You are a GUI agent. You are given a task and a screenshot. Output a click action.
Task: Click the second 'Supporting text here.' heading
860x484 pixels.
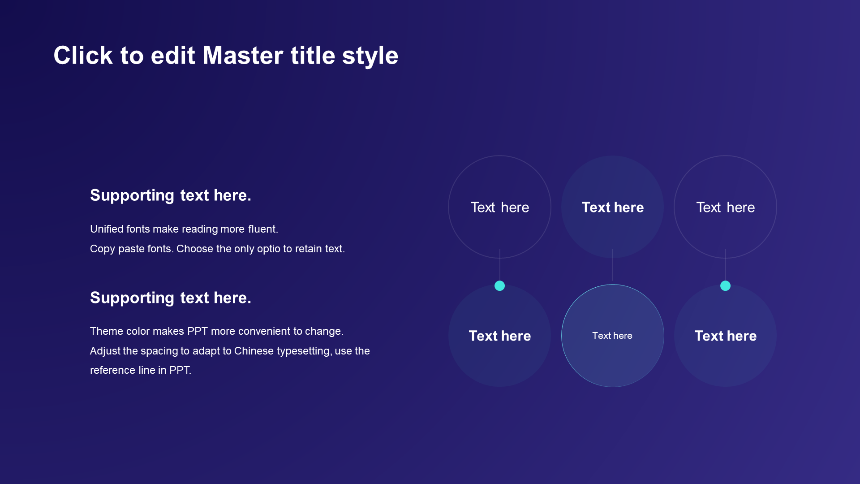pyautogui.click(x=171, y=298)
